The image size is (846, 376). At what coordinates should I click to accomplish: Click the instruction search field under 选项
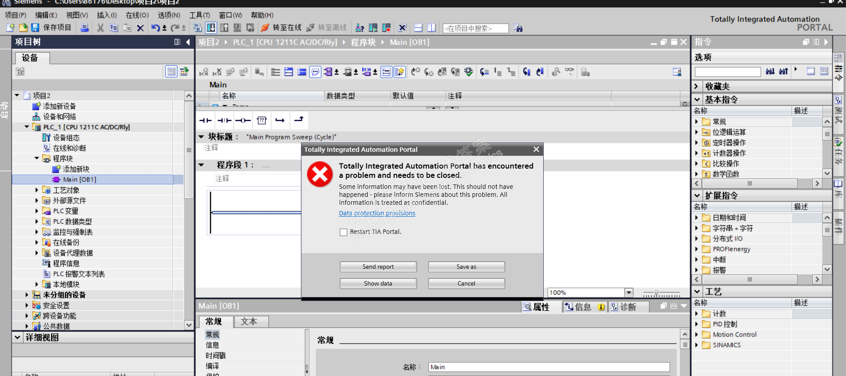pos(728,72)
